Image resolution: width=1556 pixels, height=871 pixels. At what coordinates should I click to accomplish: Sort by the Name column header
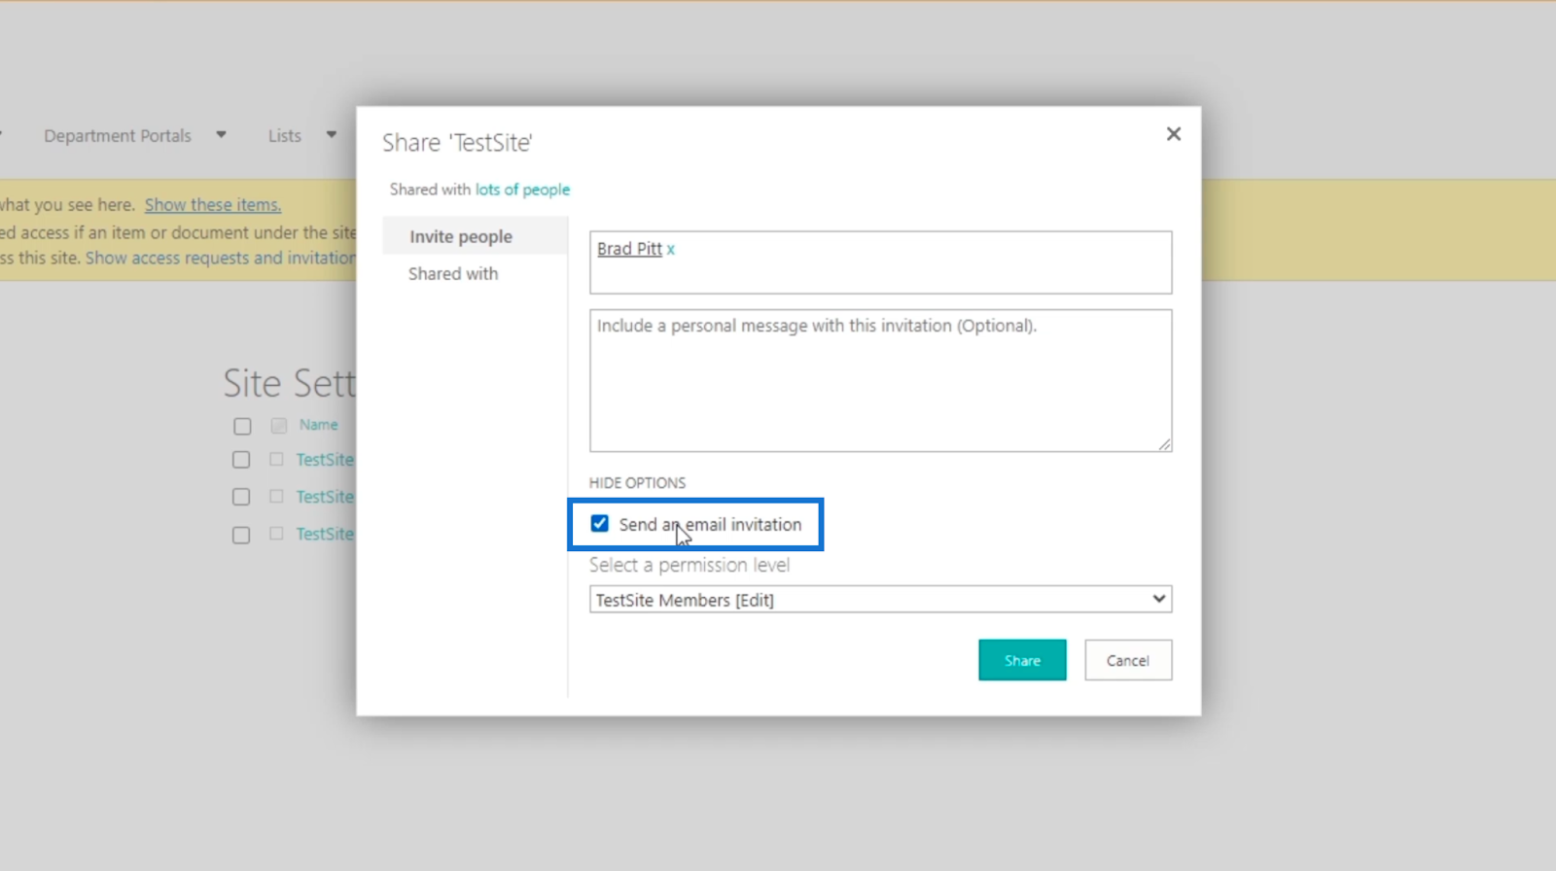(x=319, y=425)
